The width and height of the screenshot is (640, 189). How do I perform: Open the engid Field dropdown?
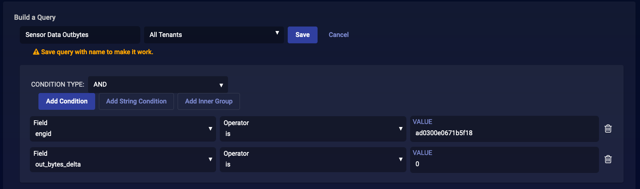point(123,128)
